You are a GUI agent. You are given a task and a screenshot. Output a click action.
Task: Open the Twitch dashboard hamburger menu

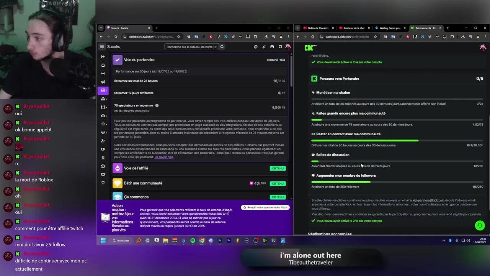(102, 47)
